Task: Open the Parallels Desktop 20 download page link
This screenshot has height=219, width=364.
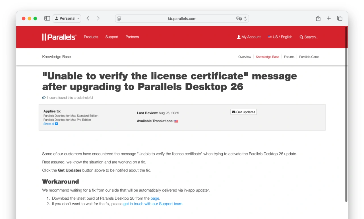Action: point(155,198)
